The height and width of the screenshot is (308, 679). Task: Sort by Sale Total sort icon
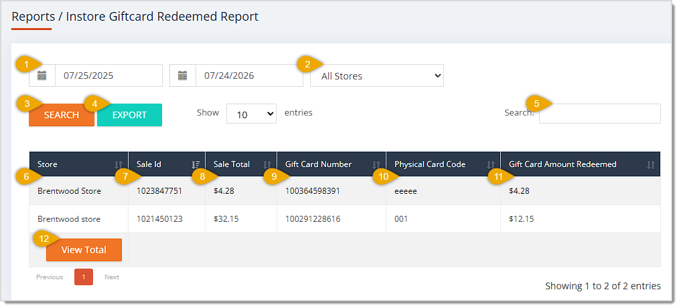point(267,164)
